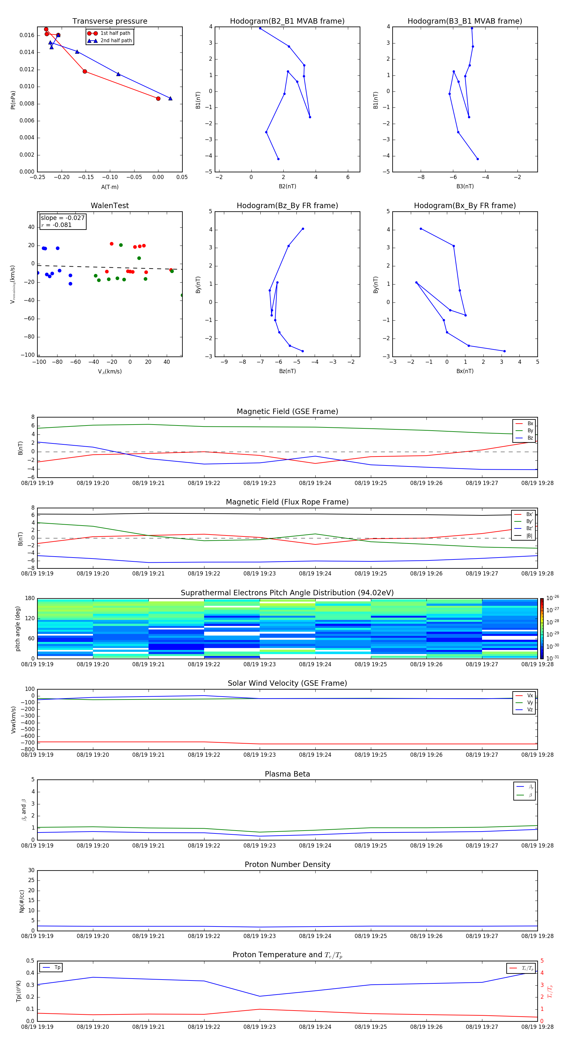
Task: Click the "Np(#/cc)" y-axis label
Action: click(x=22, y=901)
